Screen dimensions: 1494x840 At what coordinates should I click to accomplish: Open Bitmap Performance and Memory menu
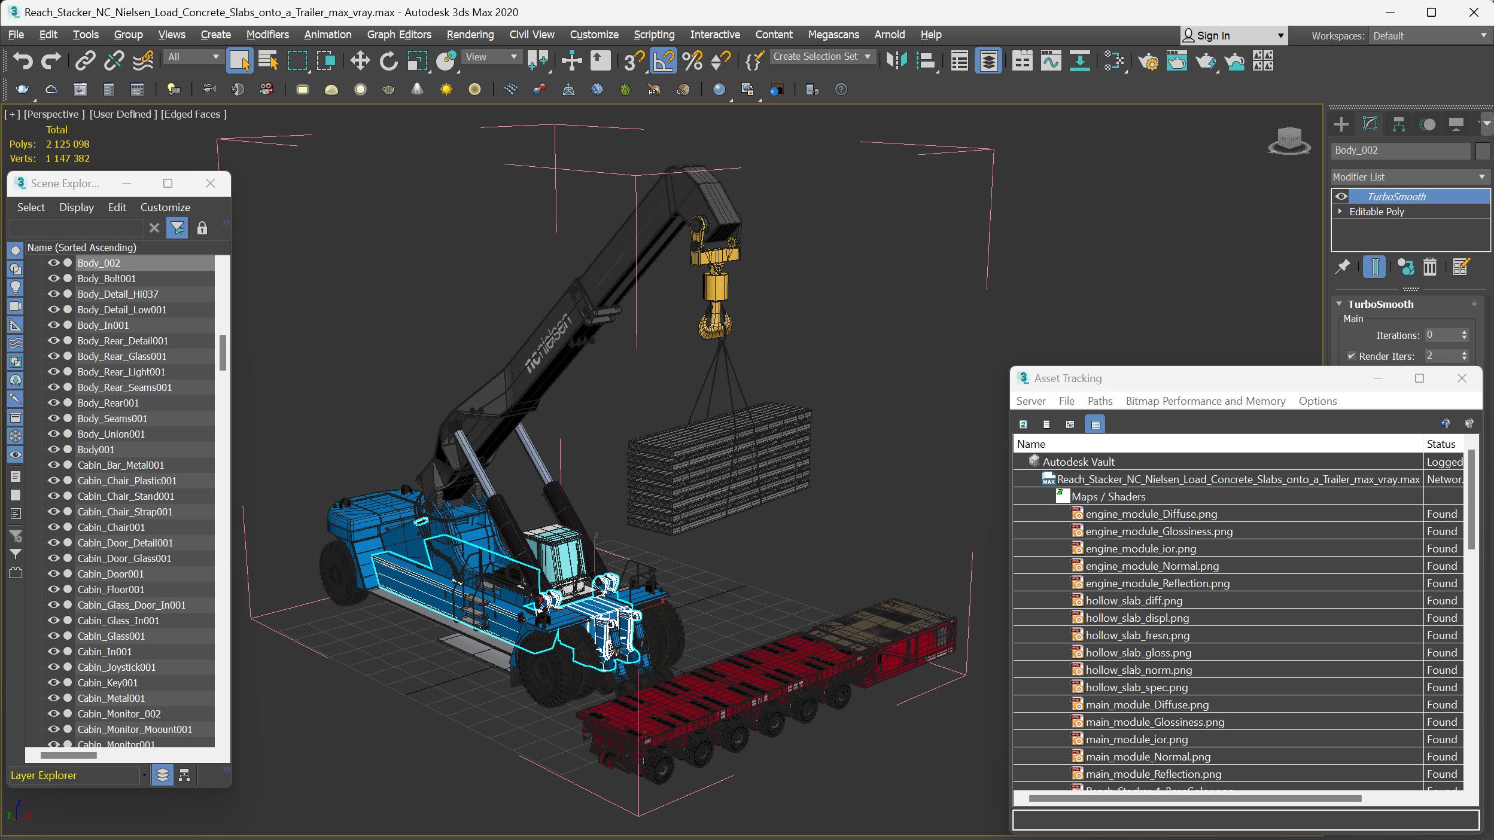click(x=1206, y=401)
